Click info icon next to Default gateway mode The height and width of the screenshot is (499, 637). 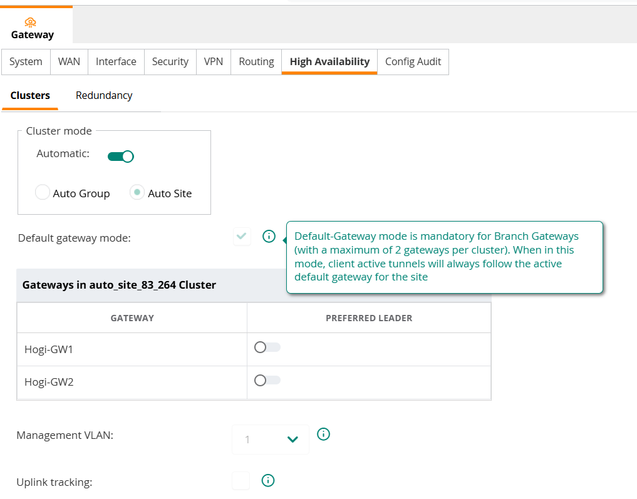click(269, 237)
